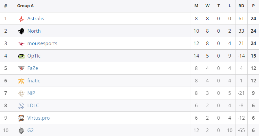Image resolution: width=259 pixels, height=136 pixels.
Task: Click the Astralis red star logo
Action: click(21, 19)
